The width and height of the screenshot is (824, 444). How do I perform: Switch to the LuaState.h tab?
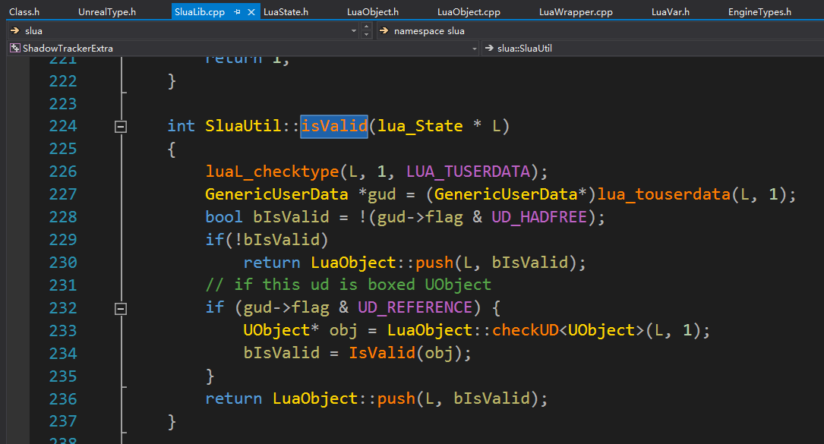(286, 11)
